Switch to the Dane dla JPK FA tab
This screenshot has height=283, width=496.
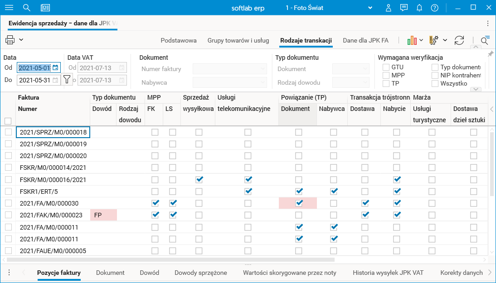(x=365, y=40)
